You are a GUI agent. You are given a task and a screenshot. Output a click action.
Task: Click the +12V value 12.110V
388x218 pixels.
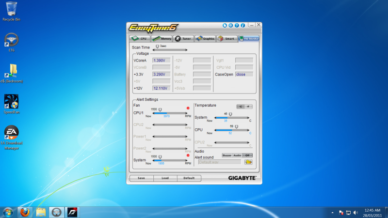[162, 88]
